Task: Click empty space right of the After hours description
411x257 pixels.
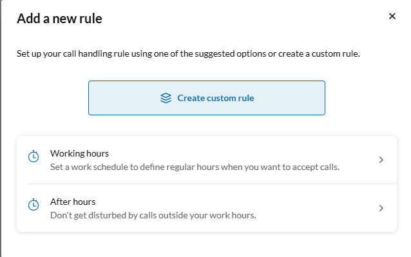Action: click(314, 215)
